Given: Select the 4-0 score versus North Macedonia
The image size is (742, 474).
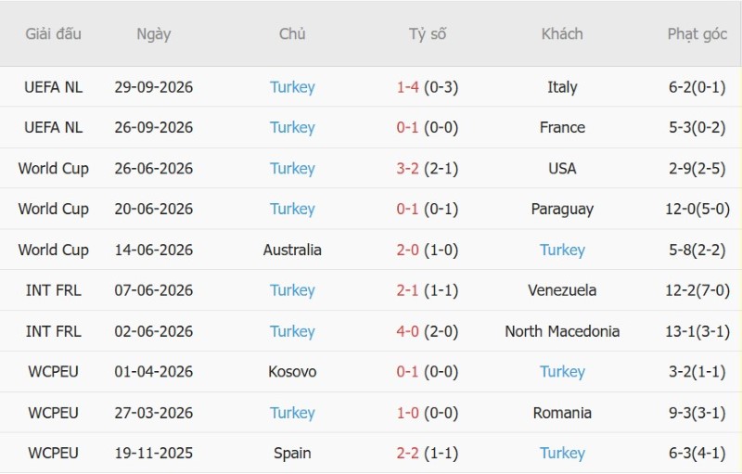Looking at the screenshot, I should click(x=407, y=331).
